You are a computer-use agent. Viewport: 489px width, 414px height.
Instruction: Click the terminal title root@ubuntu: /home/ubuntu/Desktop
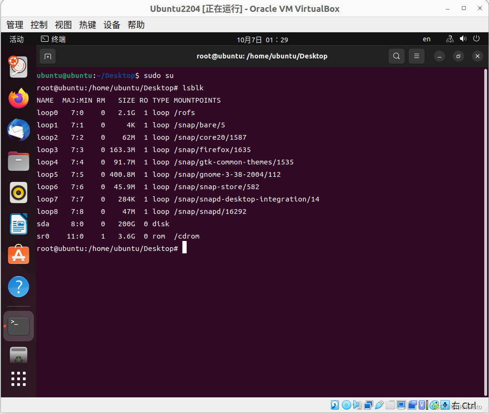pyautogui.click(x=262, y=56)
